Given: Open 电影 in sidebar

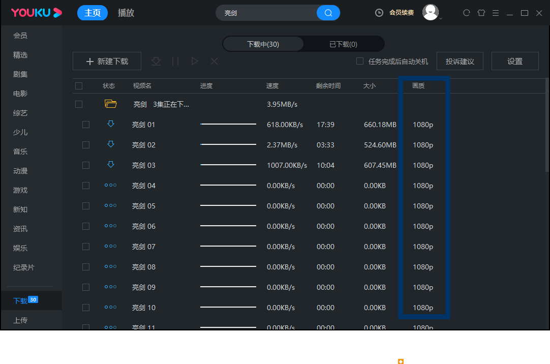Looking at the screenshot, I should click(20, 94).
